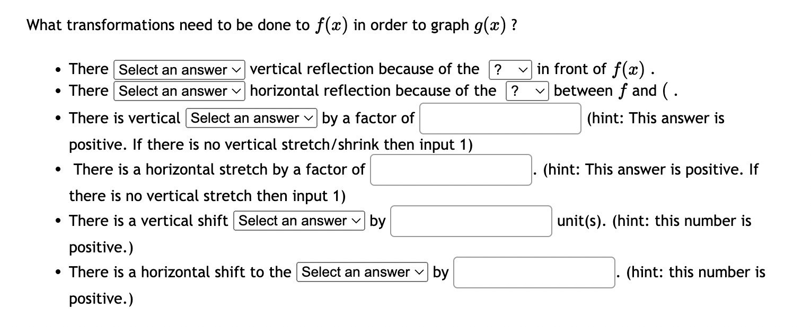This screenshot has width=811, height=327.
Task: Click the vertical stretch factor input box
Action: pyautogui.click(x=500, y=119)
